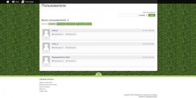Filter users by Публикациям
Screen dimensions: 196x98
61,24
